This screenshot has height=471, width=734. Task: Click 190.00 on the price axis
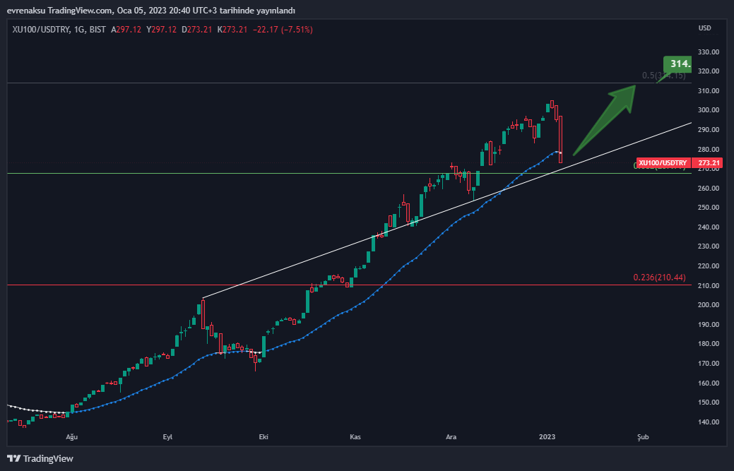click(x=709, y=324)
